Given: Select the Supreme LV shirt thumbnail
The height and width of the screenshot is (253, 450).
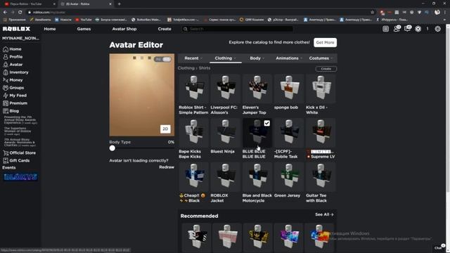Looking at the screenshot, I should click(x=321, y=133).
